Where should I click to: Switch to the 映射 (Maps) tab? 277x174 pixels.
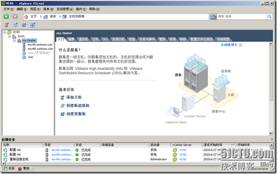183,39
